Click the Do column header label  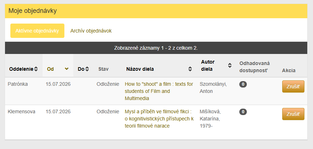[x=81, y=69]
